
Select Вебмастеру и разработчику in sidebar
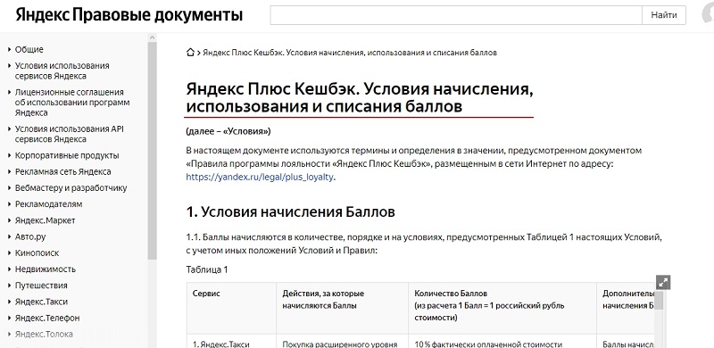[71, 187]
